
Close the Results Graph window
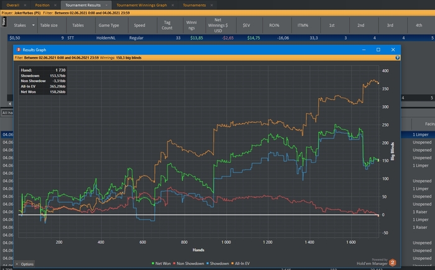tap(393, 50)
